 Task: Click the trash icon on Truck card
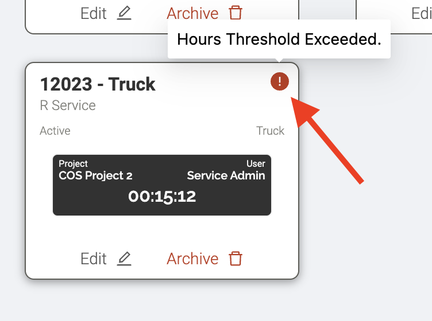(x=236, y=259)
